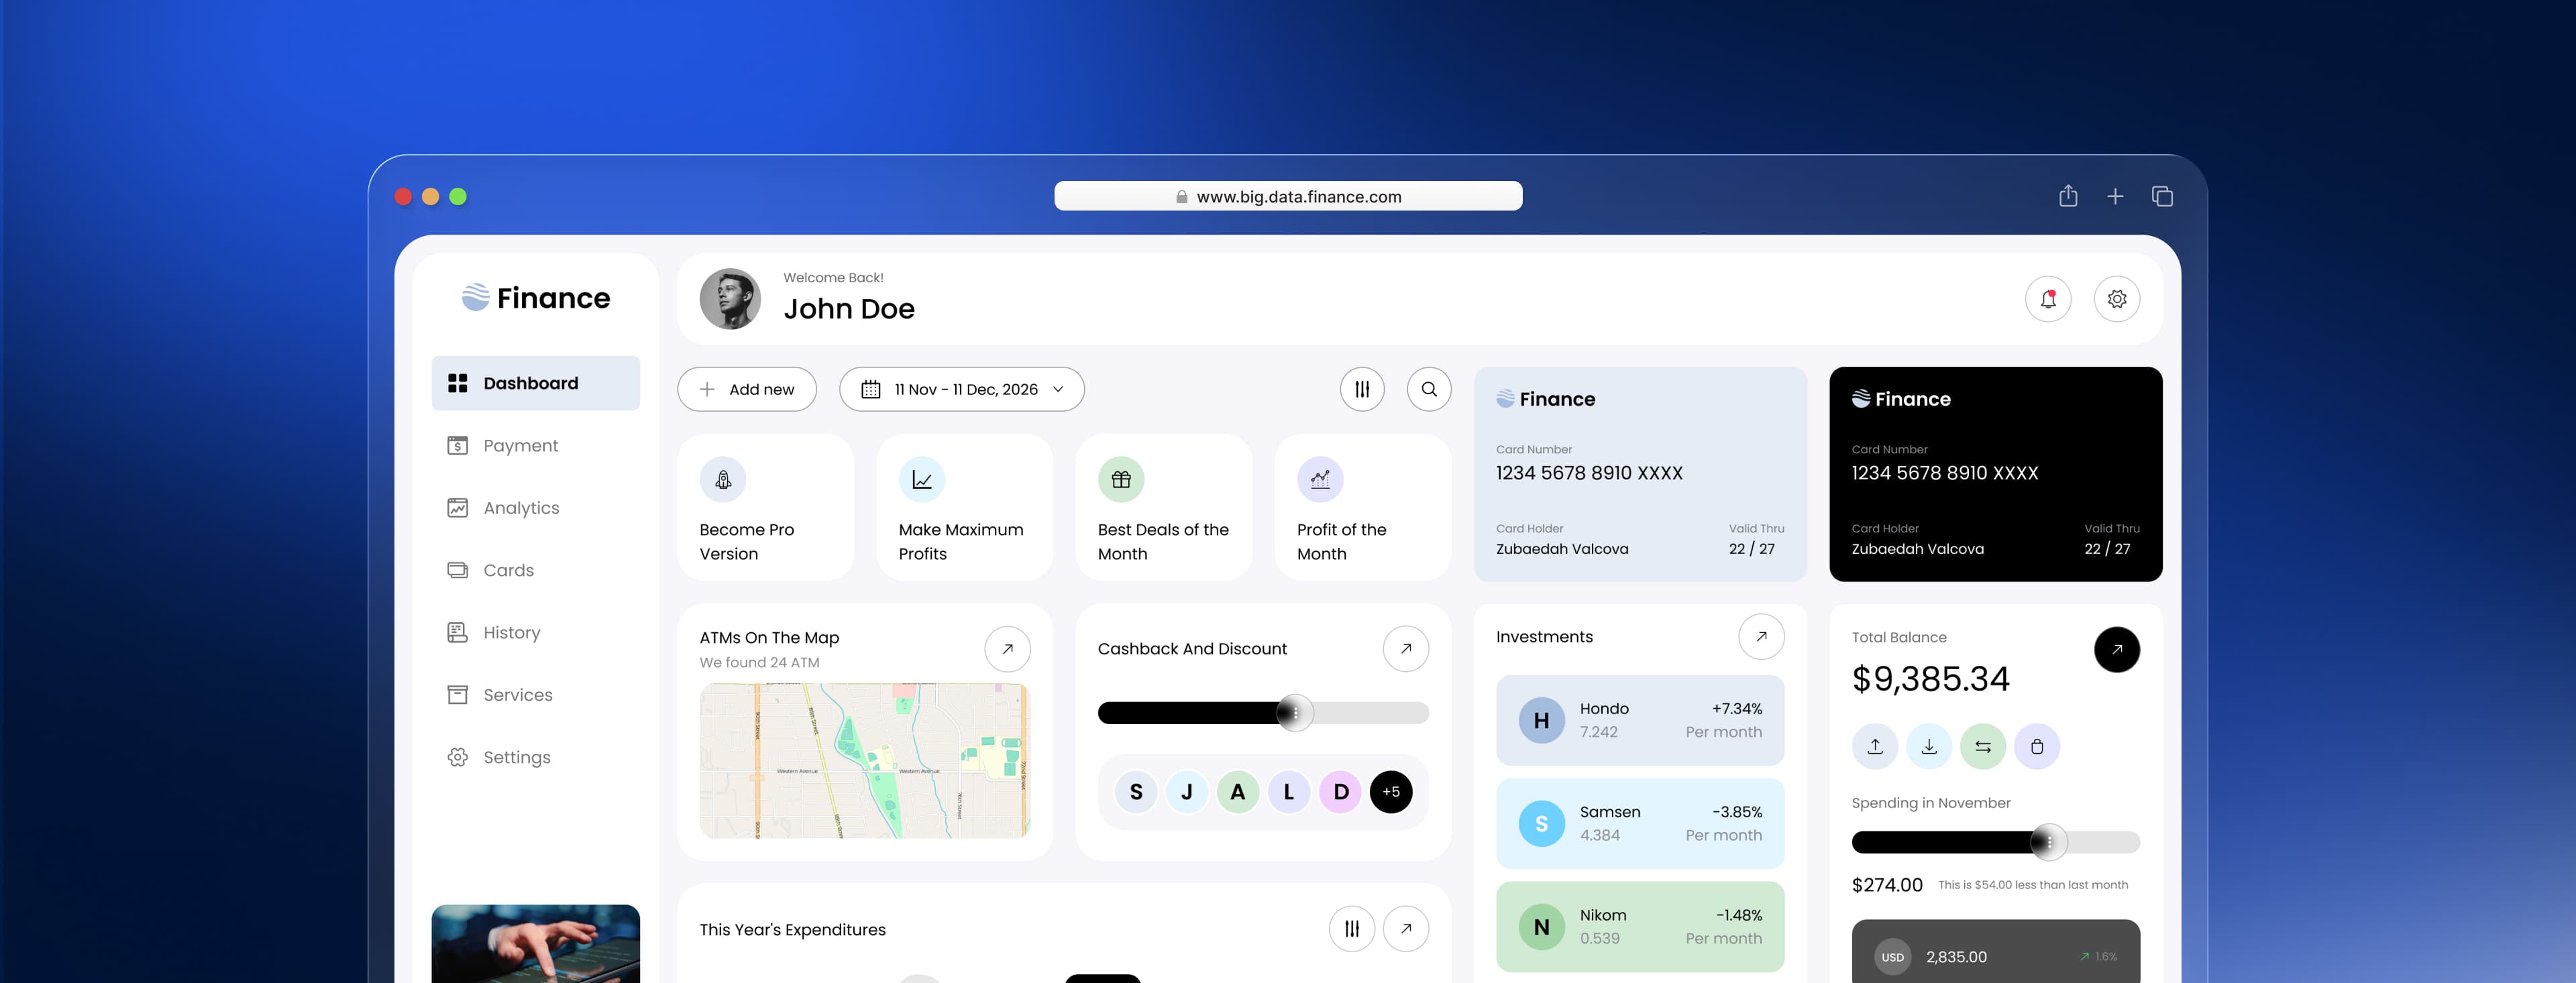The image size is (2576, 983).
Task: Click the chart icon on Make Maximum Profits
Action: 922,480
